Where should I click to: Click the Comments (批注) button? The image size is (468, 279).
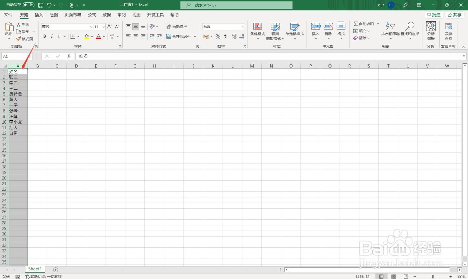[434, 15]
